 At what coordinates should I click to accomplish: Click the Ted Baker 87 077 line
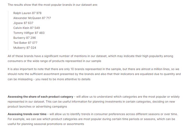tap(25, 43)
